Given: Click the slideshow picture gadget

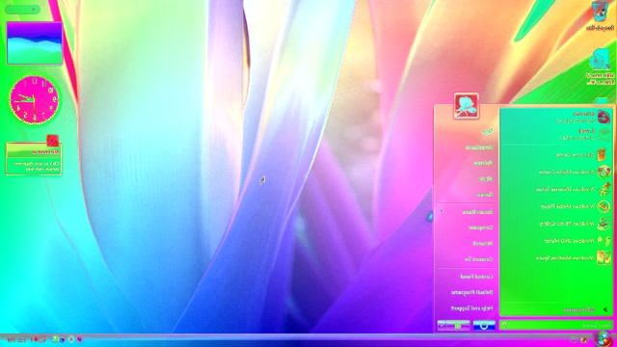Looking at the screenshot, I should click(35, 43).
